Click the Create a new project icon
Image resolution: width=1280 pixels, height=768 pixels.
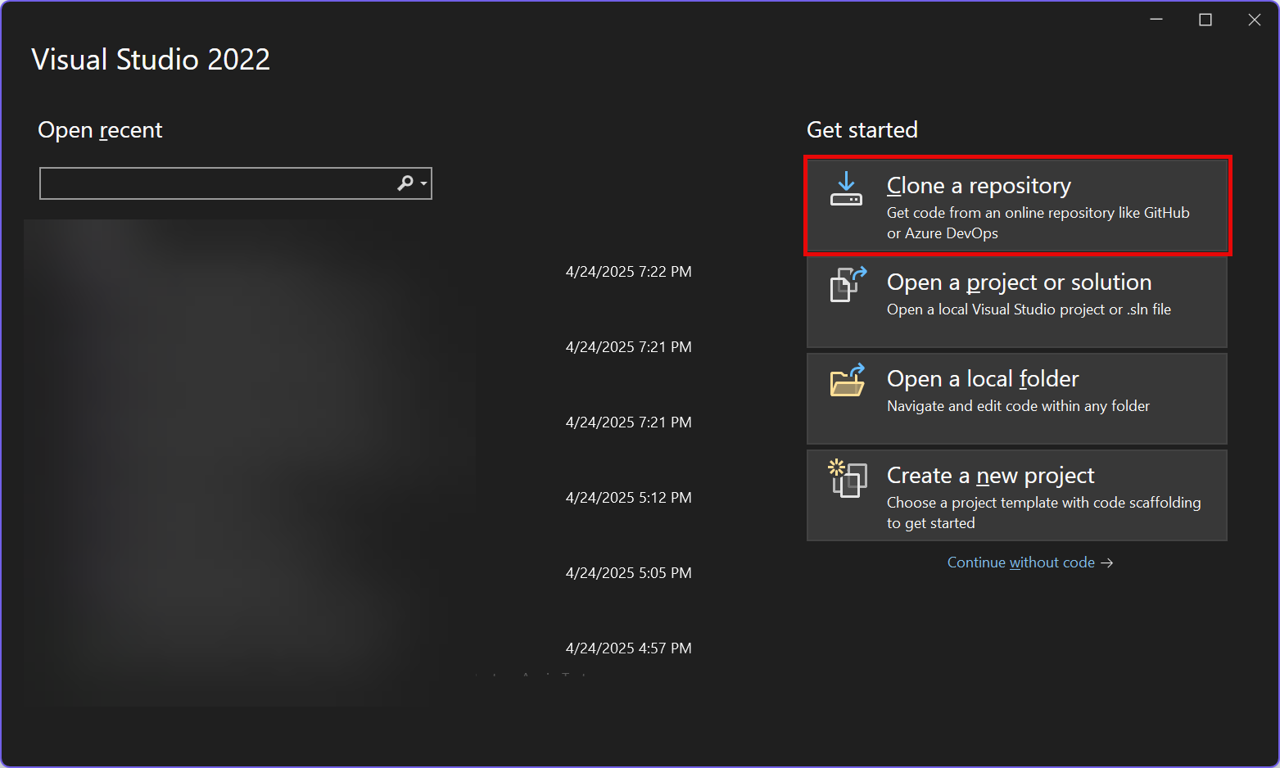coord(848,478)
